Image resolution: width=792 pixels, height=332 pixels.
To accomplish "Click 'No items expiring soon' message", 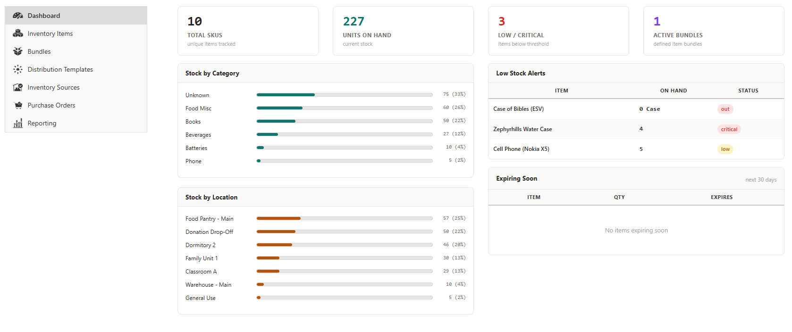I will 636,231.
